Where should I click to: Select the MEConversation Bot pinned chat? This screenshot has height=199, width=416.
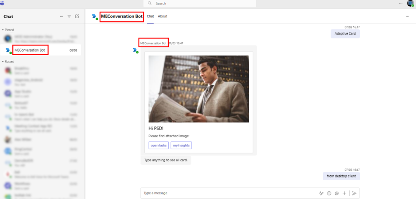[x=40, y=50]
